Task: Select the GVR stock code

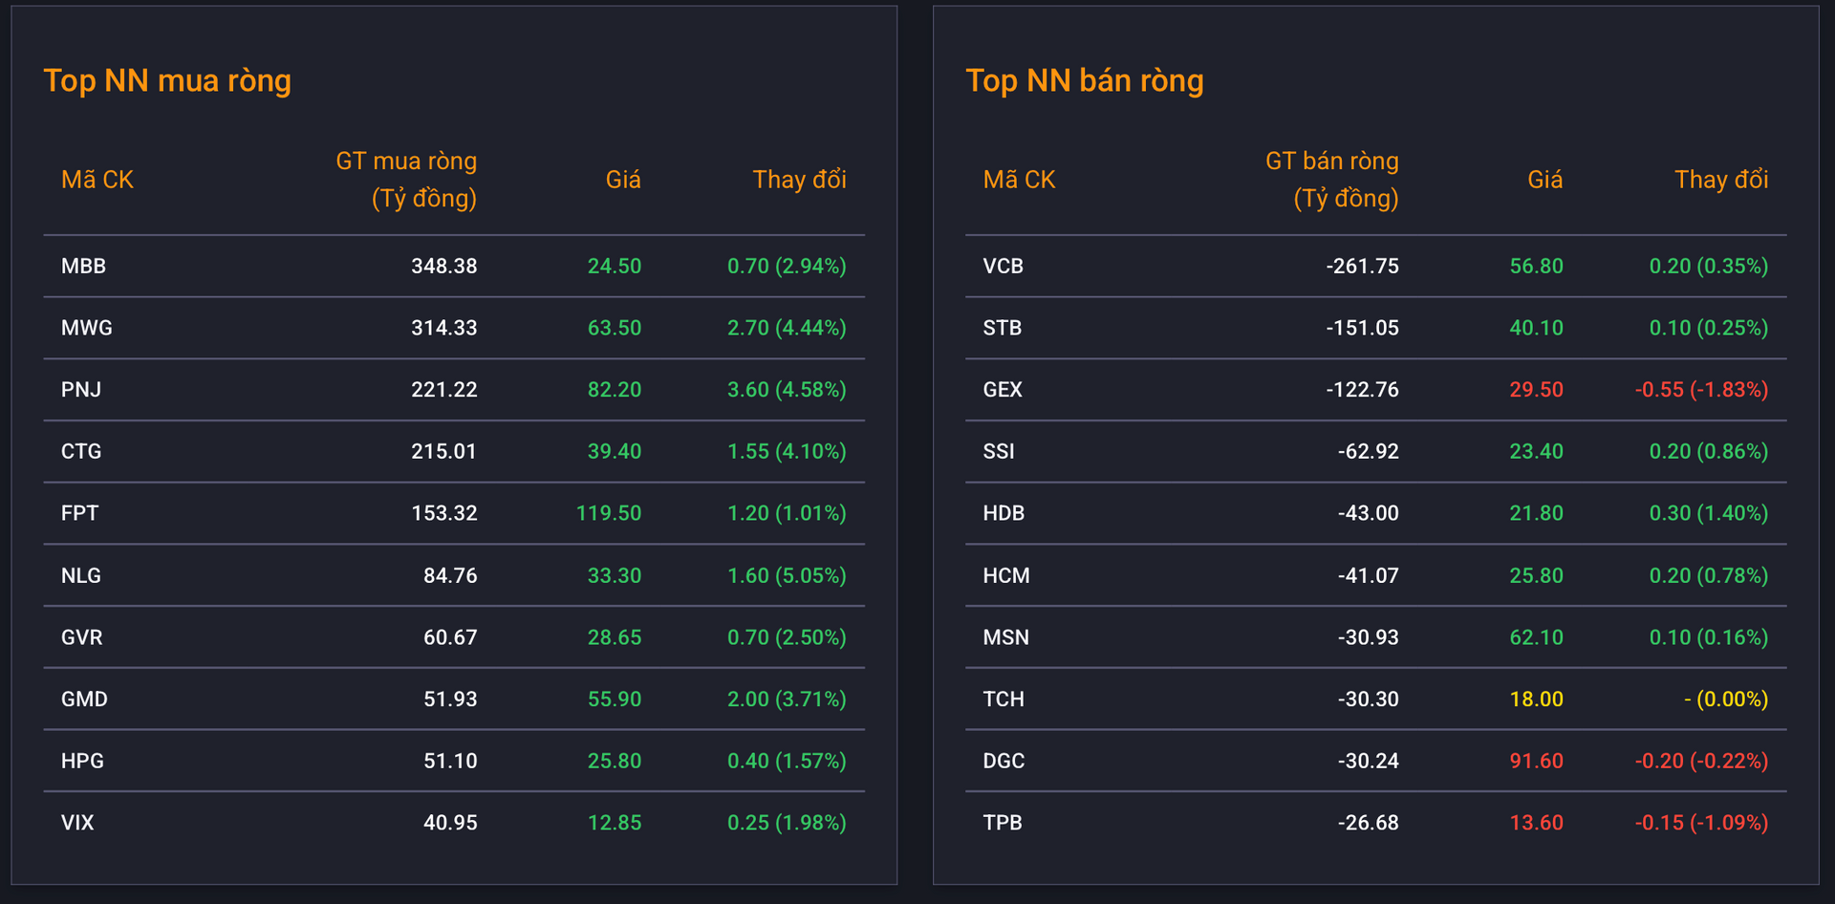Action: pos(82,637)
